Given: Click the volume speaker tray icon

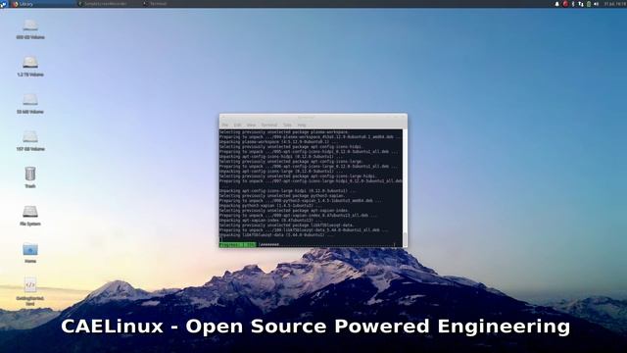Looking at the screenshot, I should [x=597, y=4].
